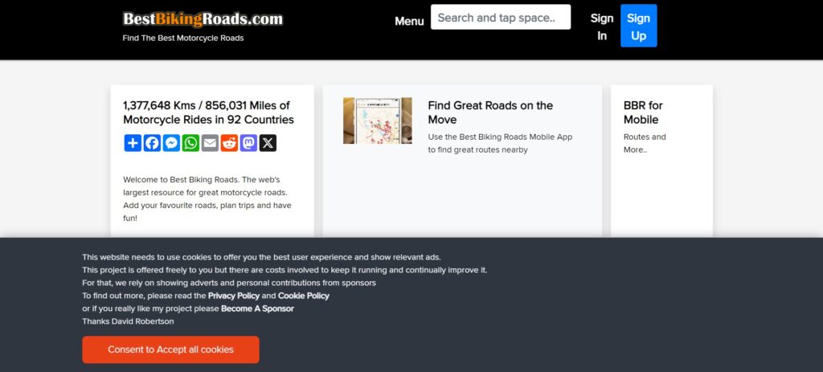Open Find Great Roads on the Move heading
Image resolution: width=823 pixels, height=372 pixels.
click(490, 112)
